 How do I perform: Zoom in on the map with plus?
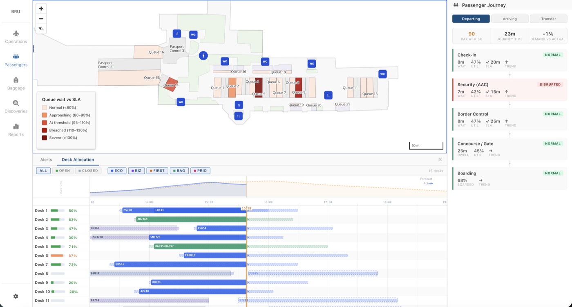click(41, 9)
